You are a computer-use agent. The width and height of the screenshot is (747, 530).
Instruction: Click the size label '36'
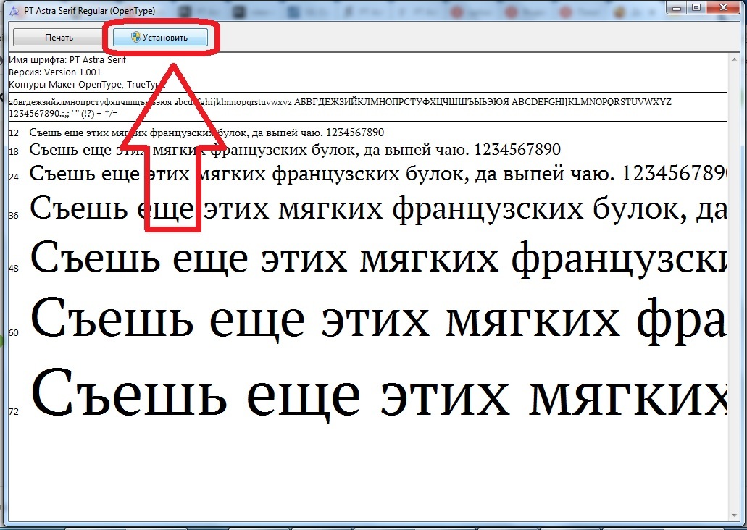tap(14, 216)
